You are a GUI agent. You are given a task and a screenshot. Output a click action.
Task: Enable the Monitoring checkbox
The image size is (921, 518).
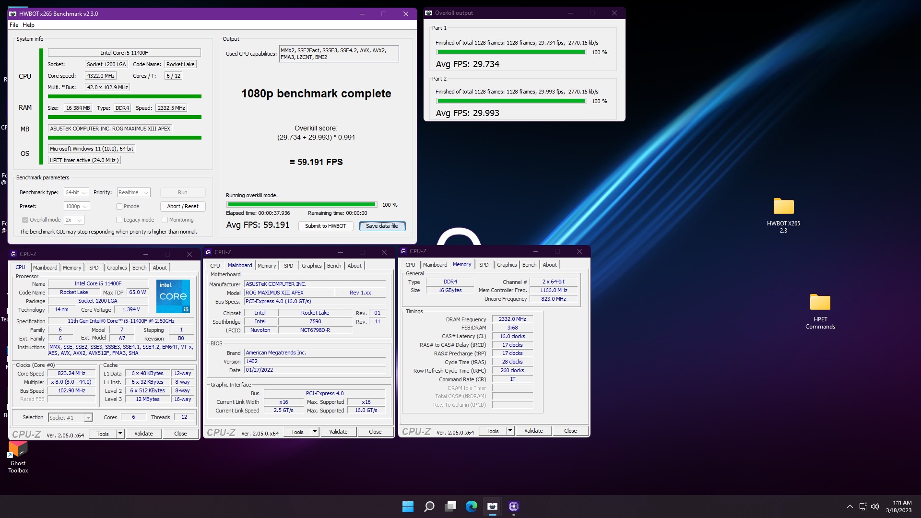(x=165, y=220)
